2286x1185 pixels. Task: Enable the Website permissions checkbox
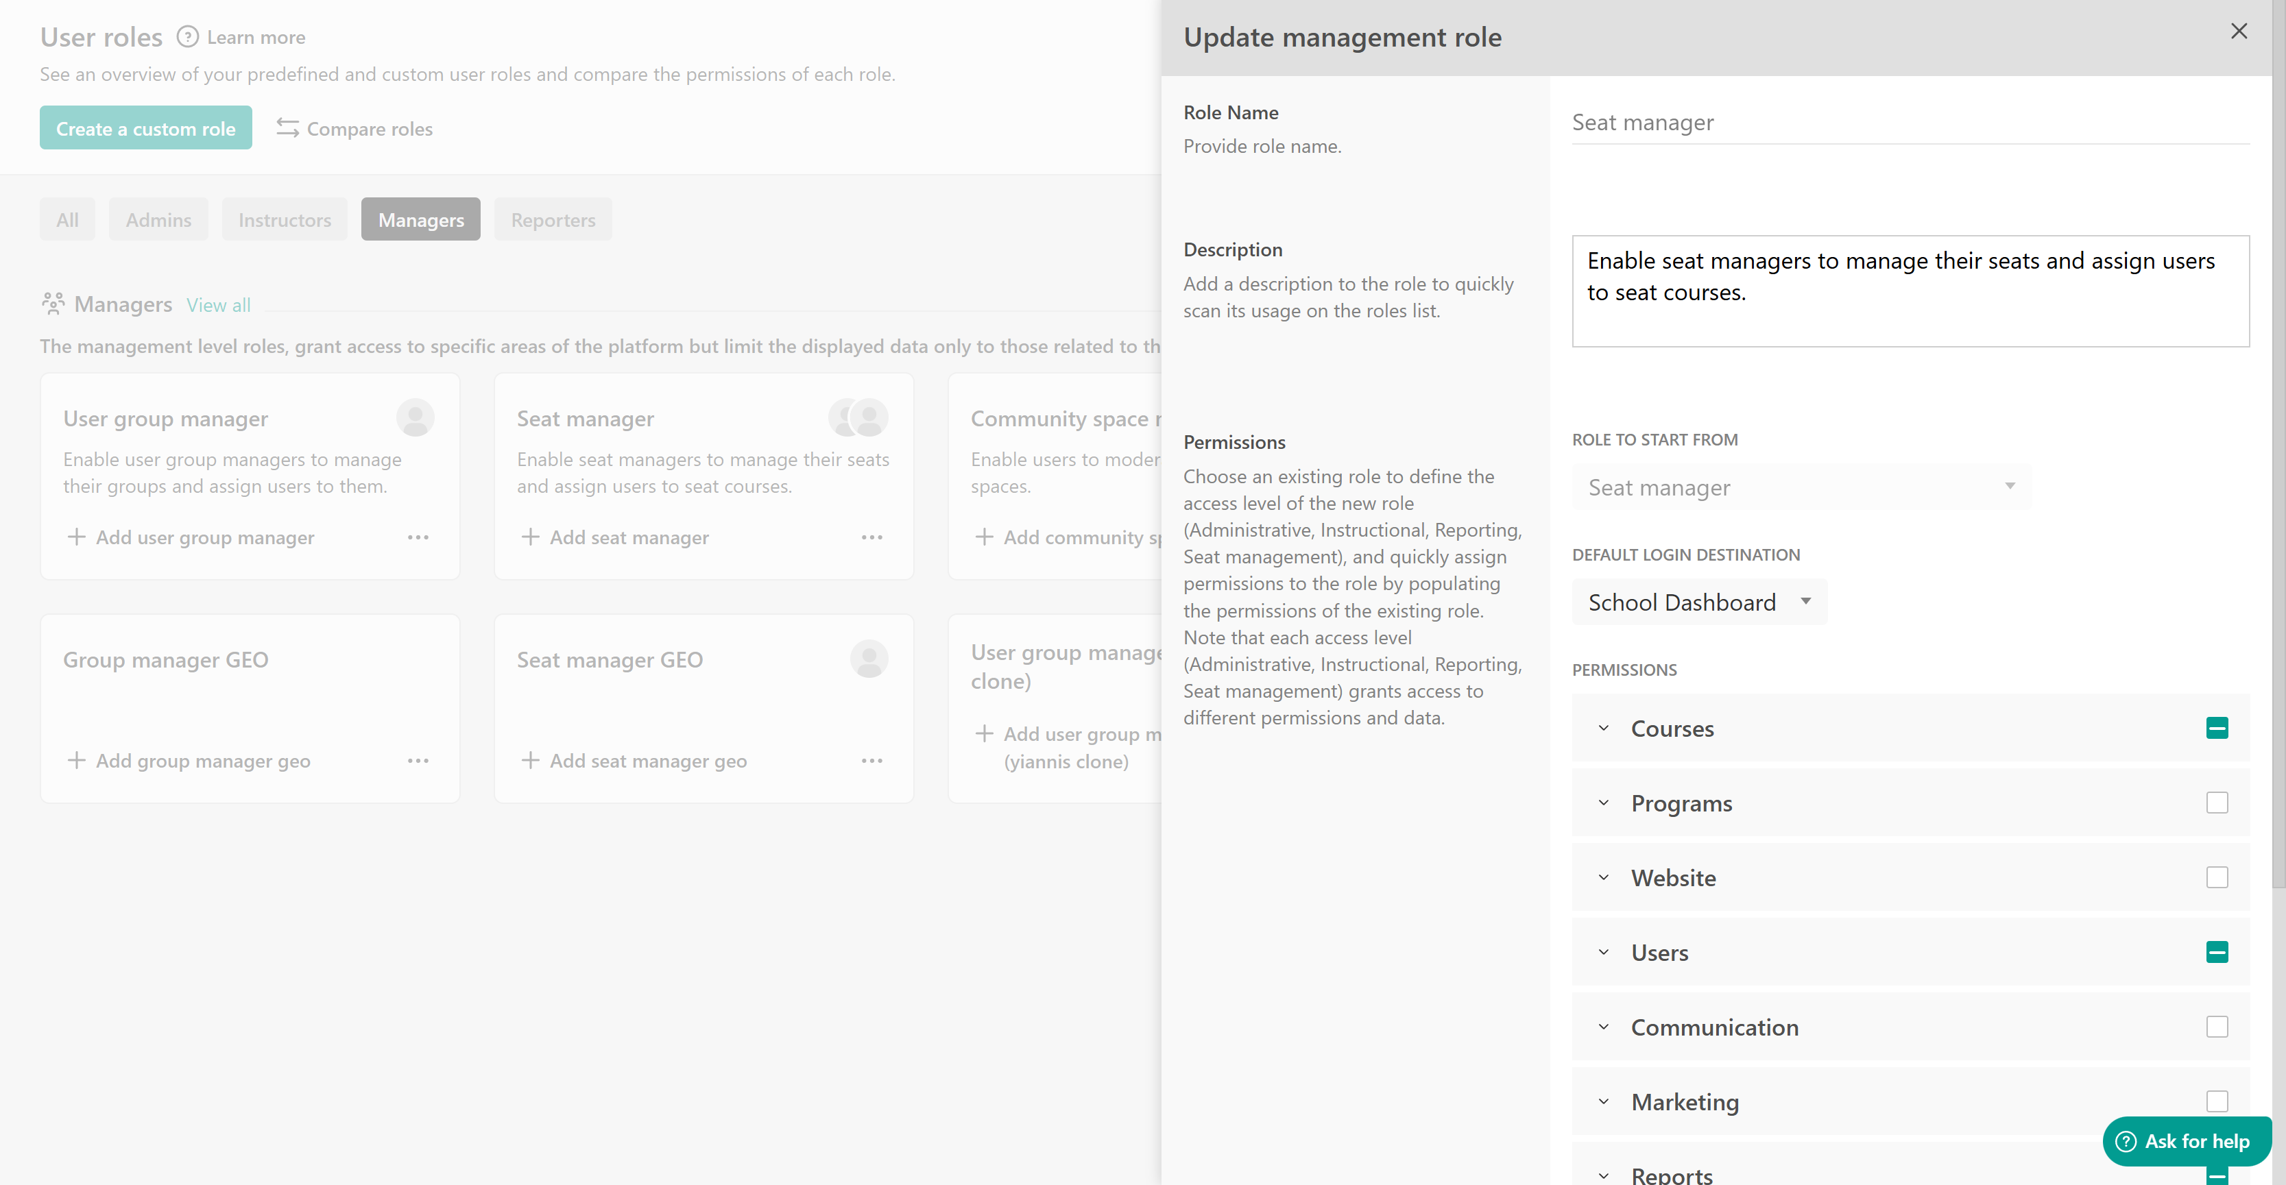coord(2216,877)
